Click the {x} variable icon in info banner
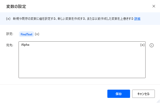This screenshot has height=103, width=160. [x=8, y=18]
